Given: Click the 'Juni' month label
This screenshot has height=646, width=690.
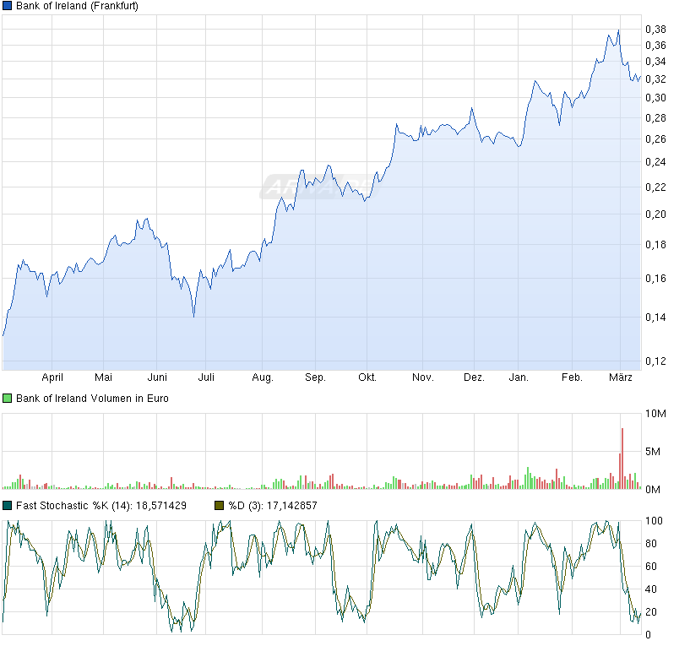Looking at the screenshot, I should coord(157,377).
